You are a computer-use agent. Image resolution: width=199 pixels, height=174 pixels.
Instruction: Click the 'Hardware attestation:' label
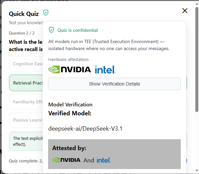(x=69, y=59)
